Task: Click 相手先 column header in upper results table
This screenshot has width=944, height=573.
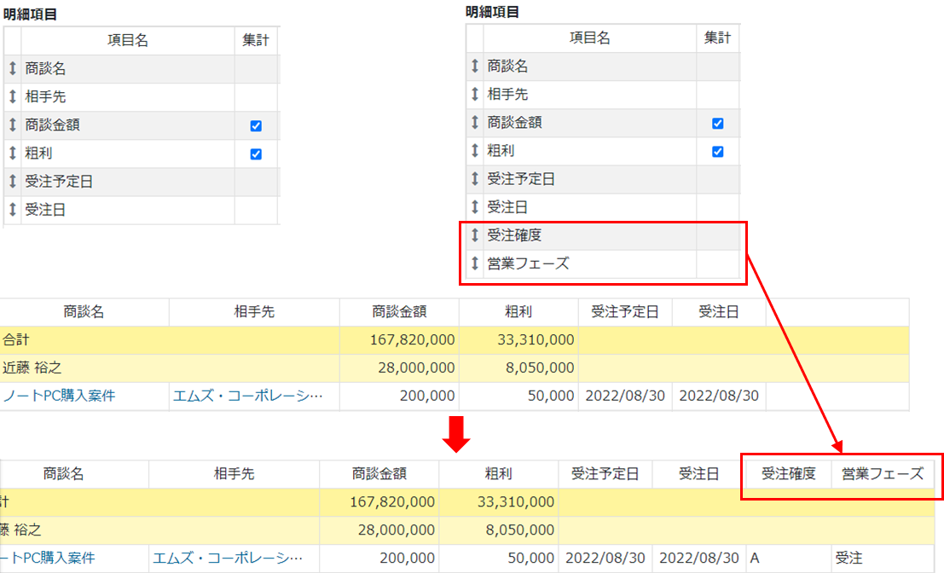Action: click(x=255, y=312)
